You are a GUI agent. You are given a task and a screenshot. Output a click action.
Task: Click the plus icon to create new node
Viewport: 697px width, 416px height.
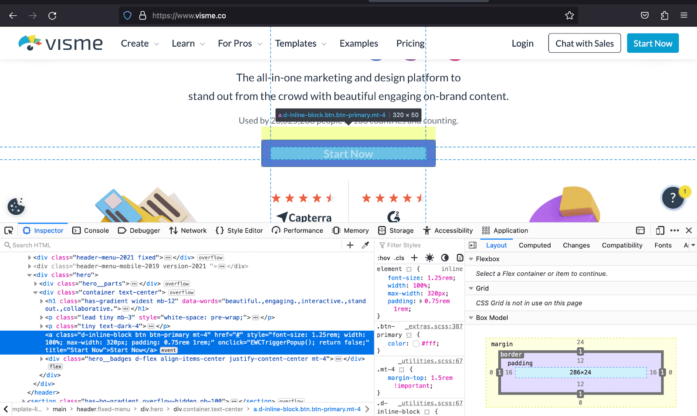point(350,245)
